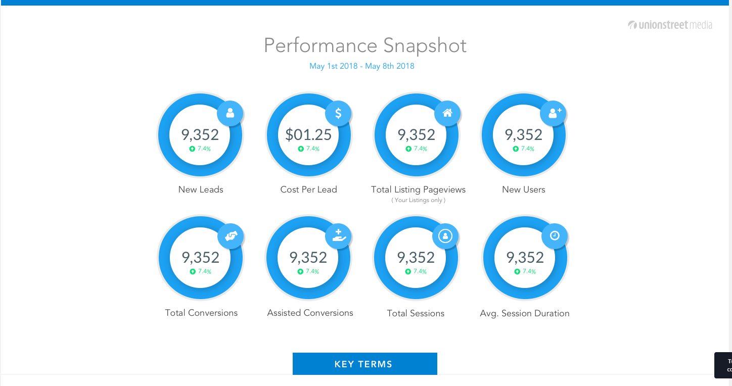Select the May 1st–May 8th date range
Image resolution: width=732 pixels, height=386 pixels.
pyautogui.click(x=362, y=66)
